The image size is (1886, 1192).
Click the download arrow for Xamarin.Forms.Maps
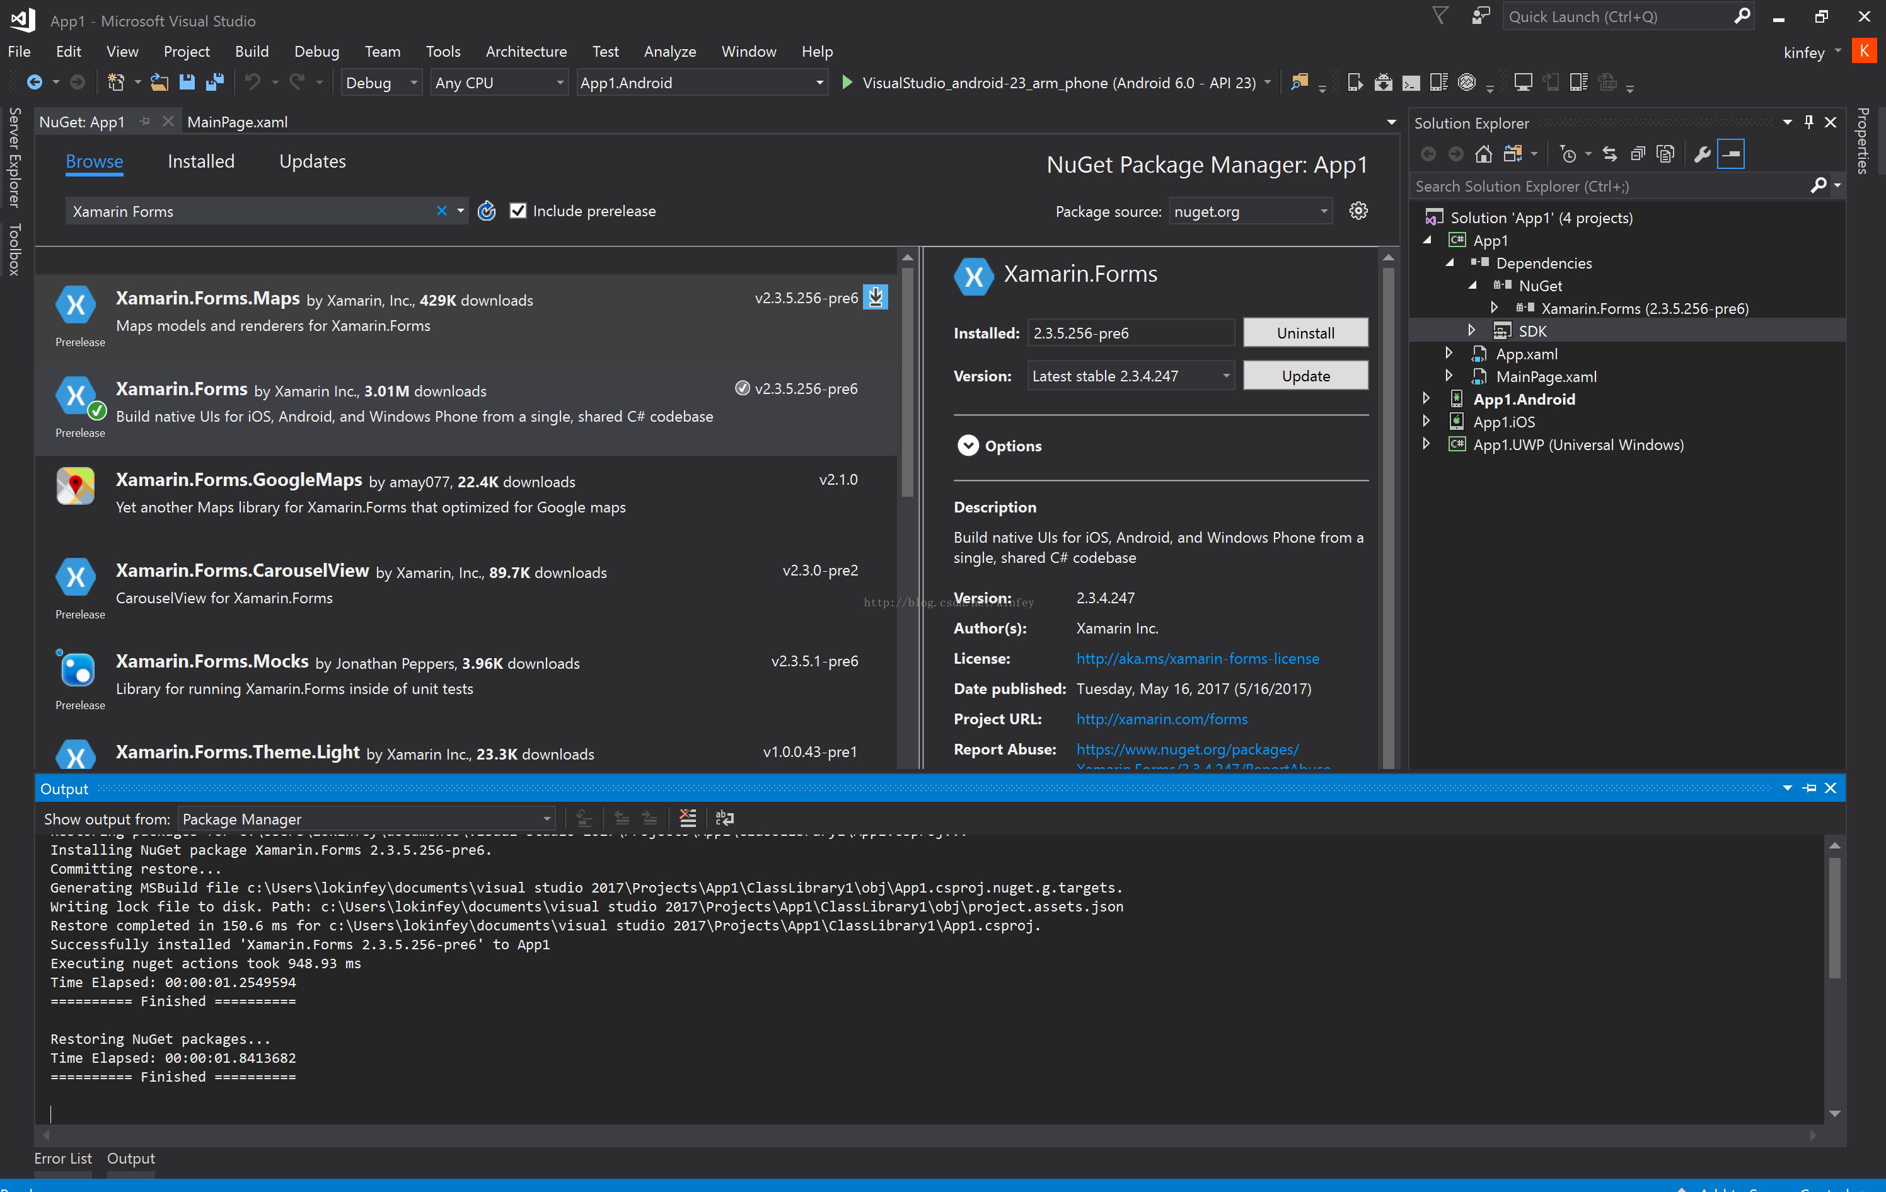876,298
